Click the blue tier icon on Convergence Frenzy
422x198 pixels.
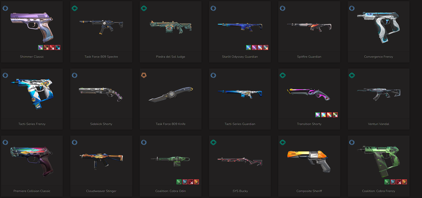(x=352, y=8)
